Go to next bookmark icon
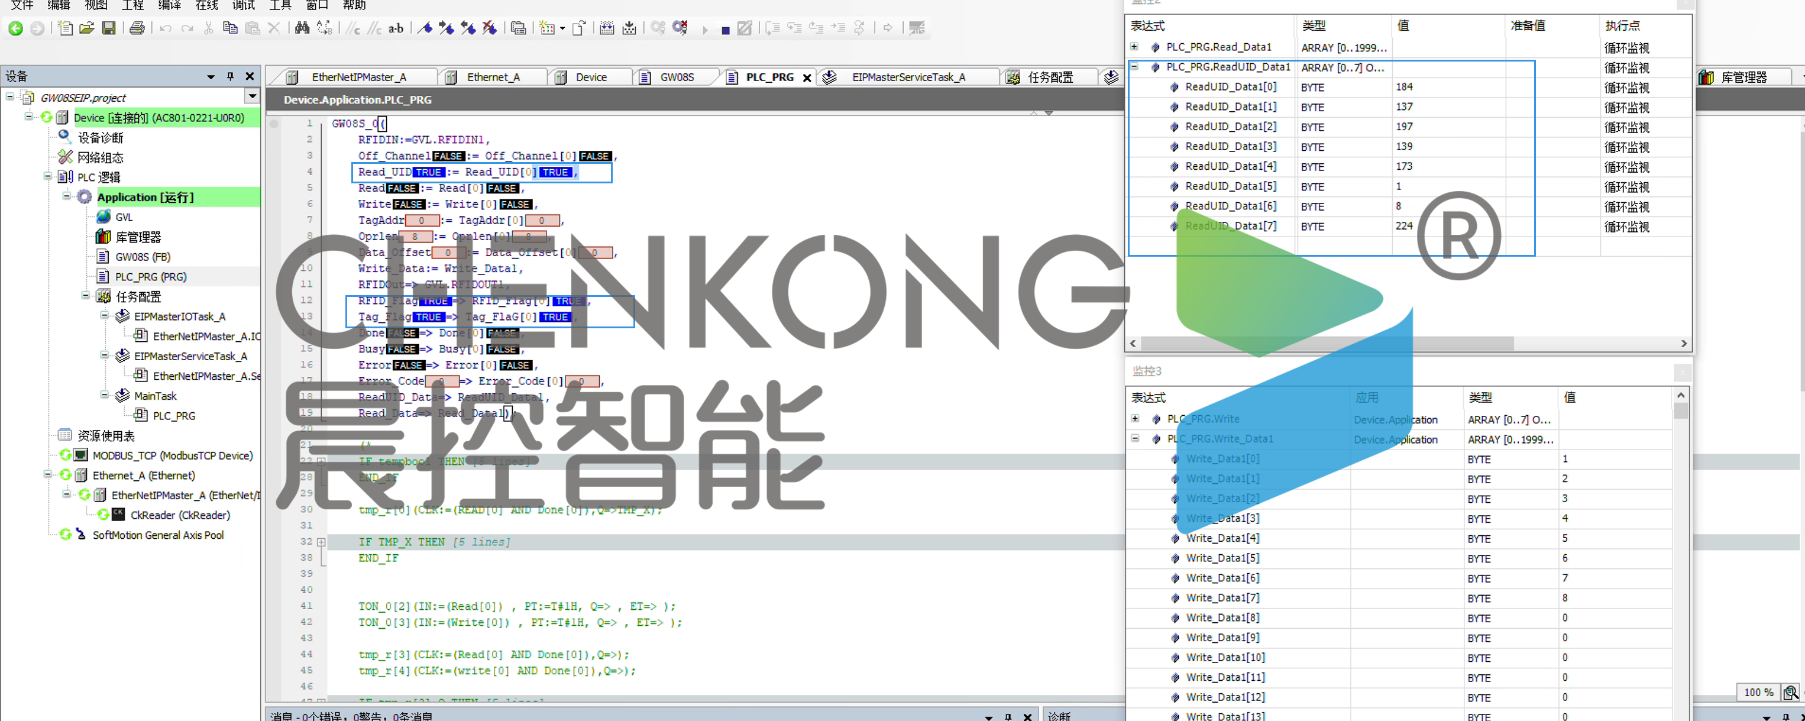This screenshot has width=1805, height=721. click(x=447, y=28)
